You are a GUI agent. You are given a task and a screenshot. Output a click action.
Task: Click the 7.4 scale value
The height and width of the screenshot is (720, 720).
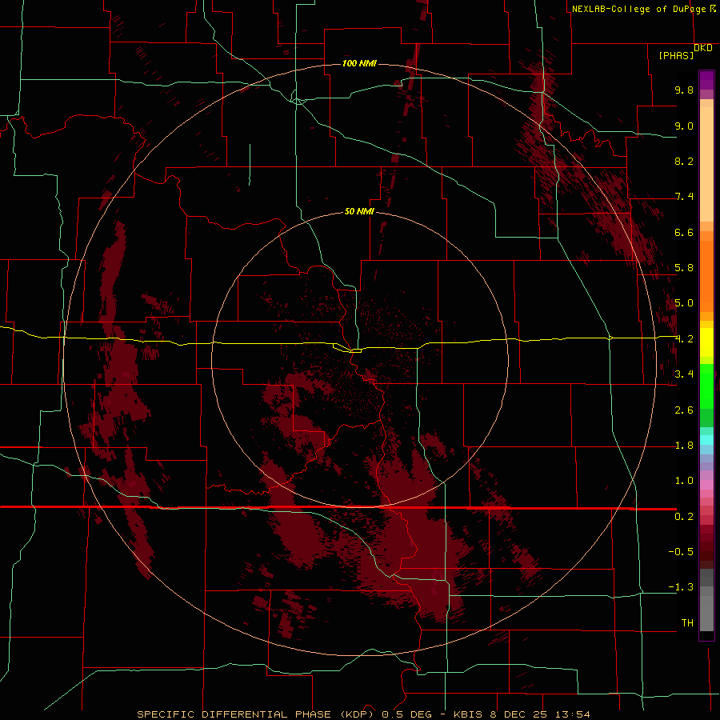pos(684,197)
